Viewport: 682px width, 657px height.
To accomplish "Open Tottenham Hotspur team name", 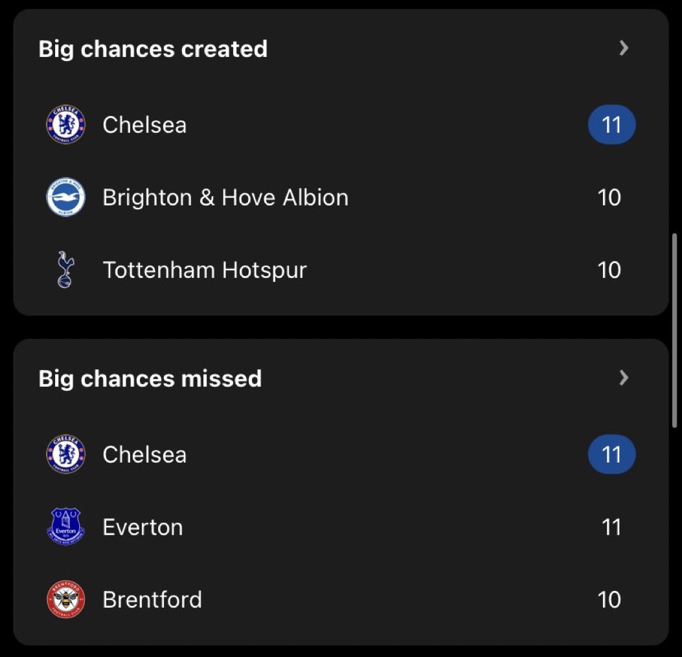I will 205,270.
